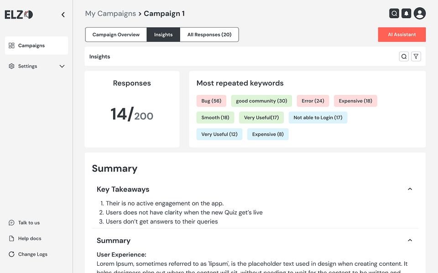Open the notifications bell
The image size is (438, 273).
click(406, 14)
